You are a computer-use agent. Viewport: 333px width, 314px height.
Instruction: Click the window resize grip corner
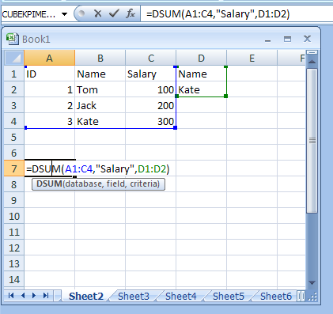point(312,297)
